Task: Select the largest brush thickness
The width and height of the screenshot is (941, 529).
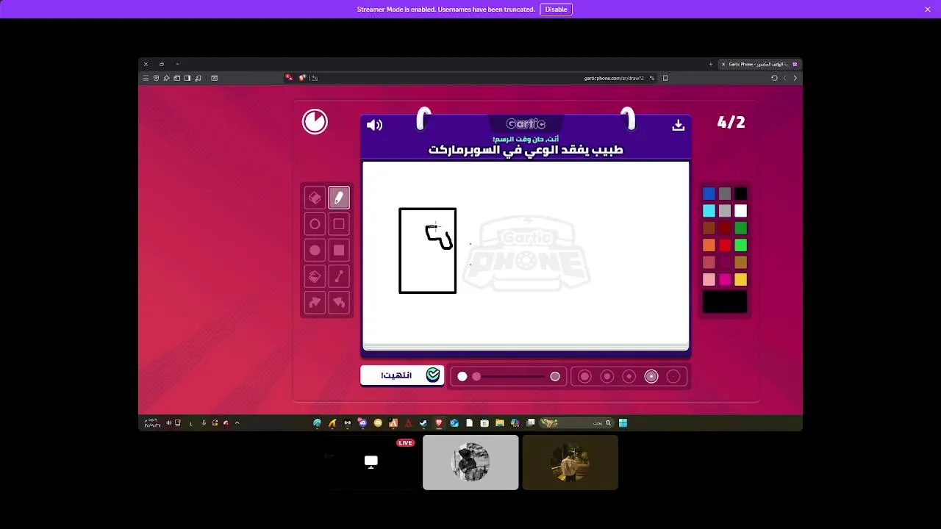Action: pyautogui.click(x=584, y=376)
